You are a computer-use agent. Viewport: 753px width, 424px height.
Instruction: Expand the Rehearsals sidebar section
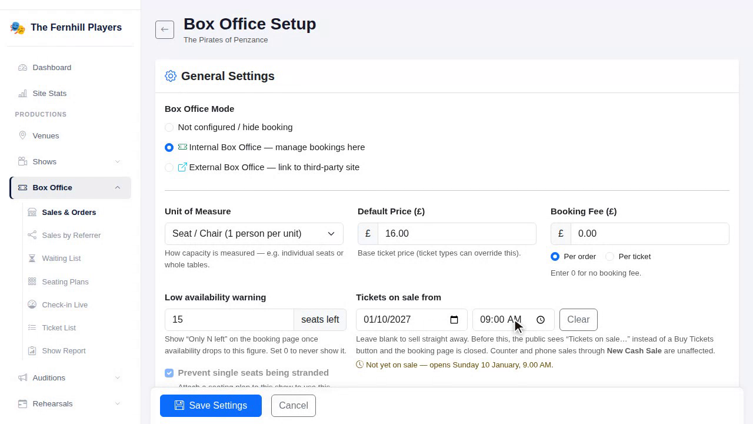coord(117,403)
